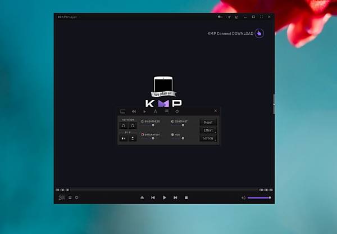Click the Reset button
The width and height of the screenshot is (337, 234).
pyautogui.click(x=208, y=122)
